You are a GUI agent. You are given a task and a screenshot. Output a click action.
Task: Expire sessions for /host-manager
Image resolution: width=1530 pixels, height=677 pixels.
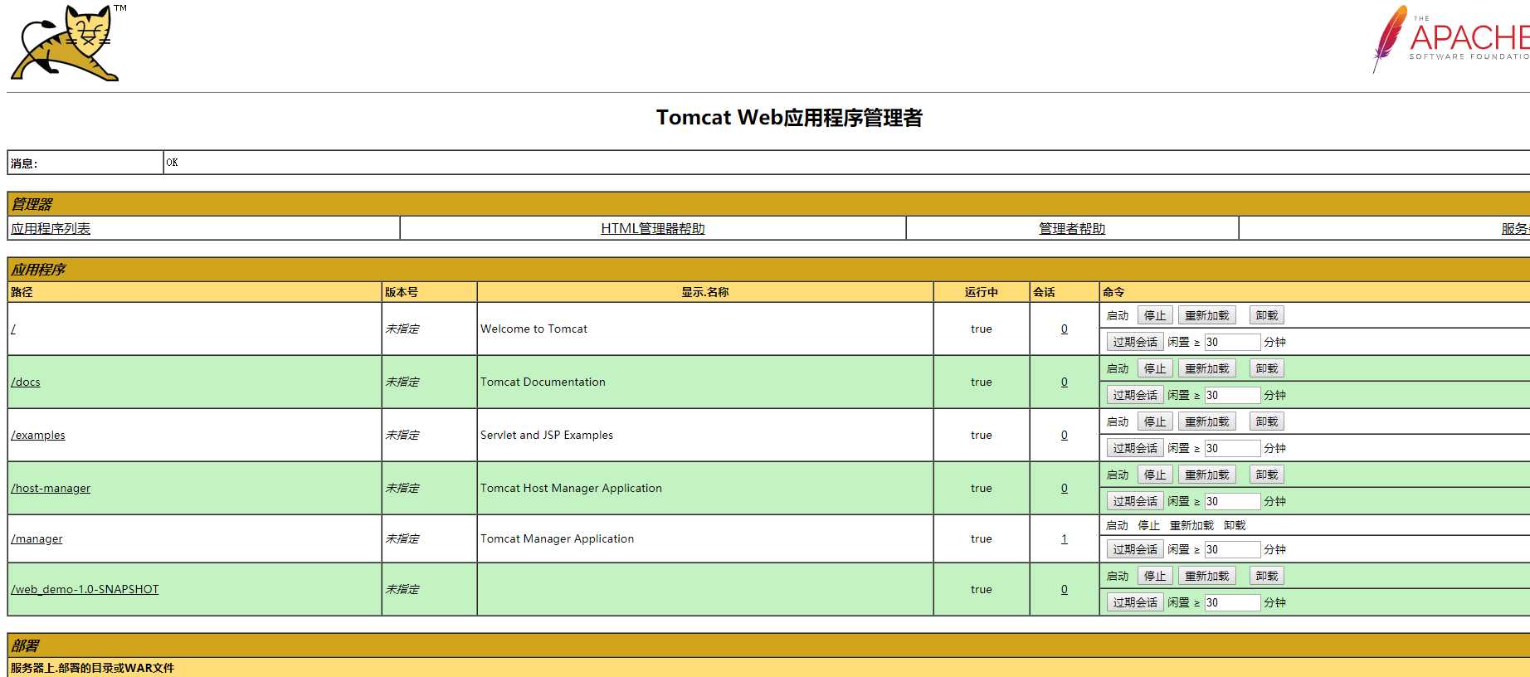click(1135, 501)
